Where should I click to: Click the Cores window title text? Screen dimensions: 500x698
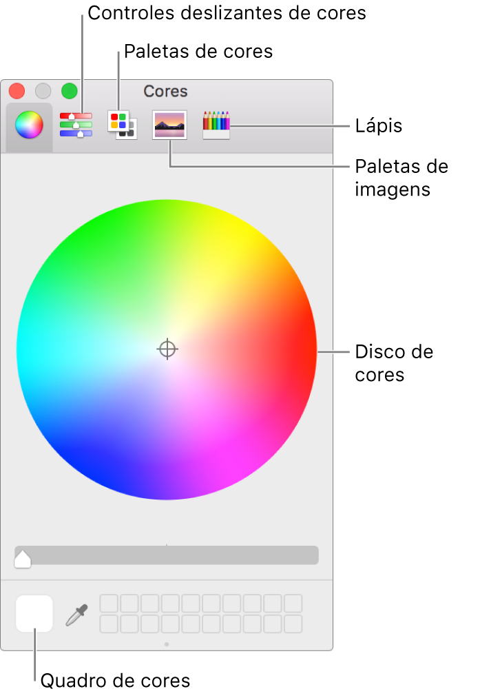pos(165,91)
